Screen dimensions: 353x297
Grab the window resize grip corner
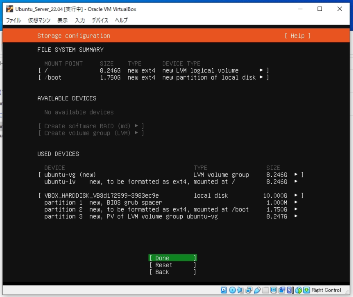pyautogui.click(x=347, y=292)
